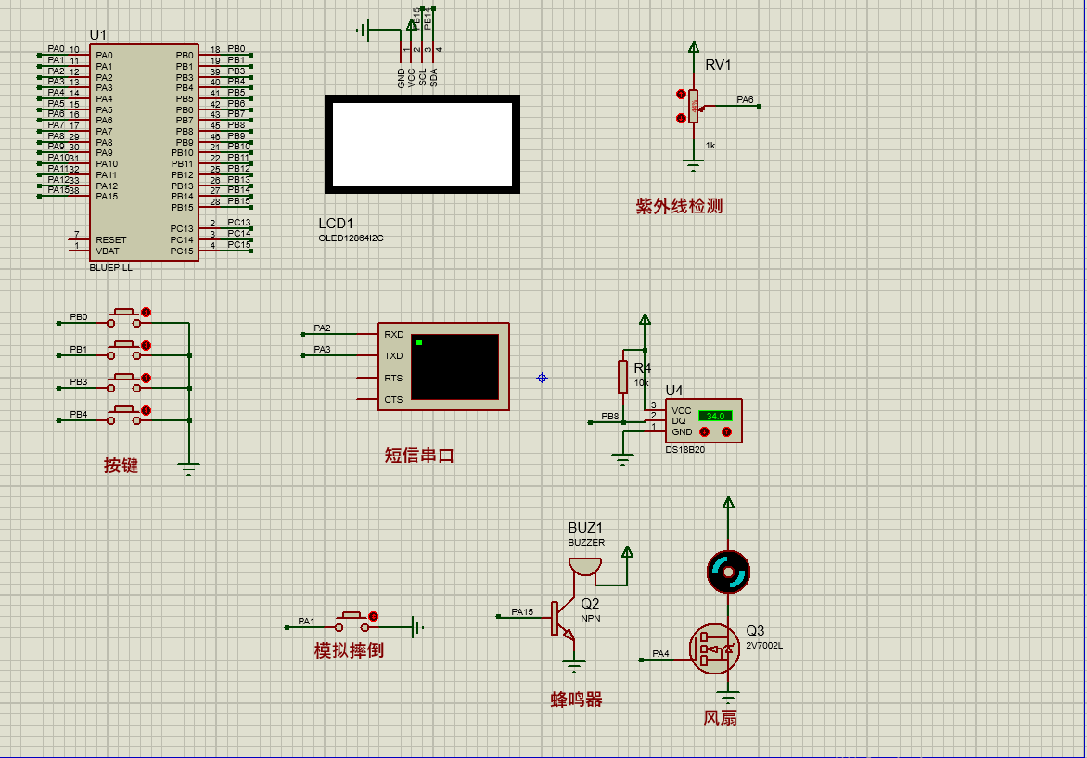
Task: Click the 按键 label
Action: pyautogui.click(x=121, y=466)
